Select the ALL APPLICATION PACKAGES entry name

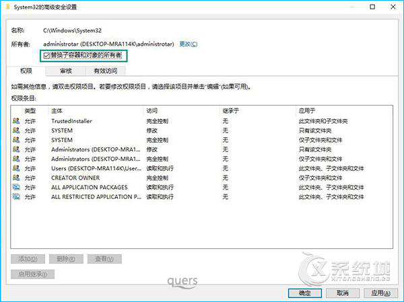point(90,188)
